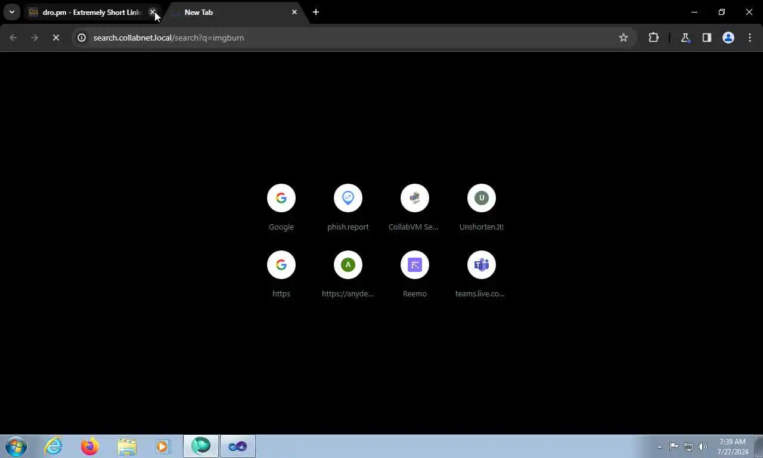This screenshot has width=763, height=458.
Task: Click the Unshorten.It! label
Action: pos(482,227)
